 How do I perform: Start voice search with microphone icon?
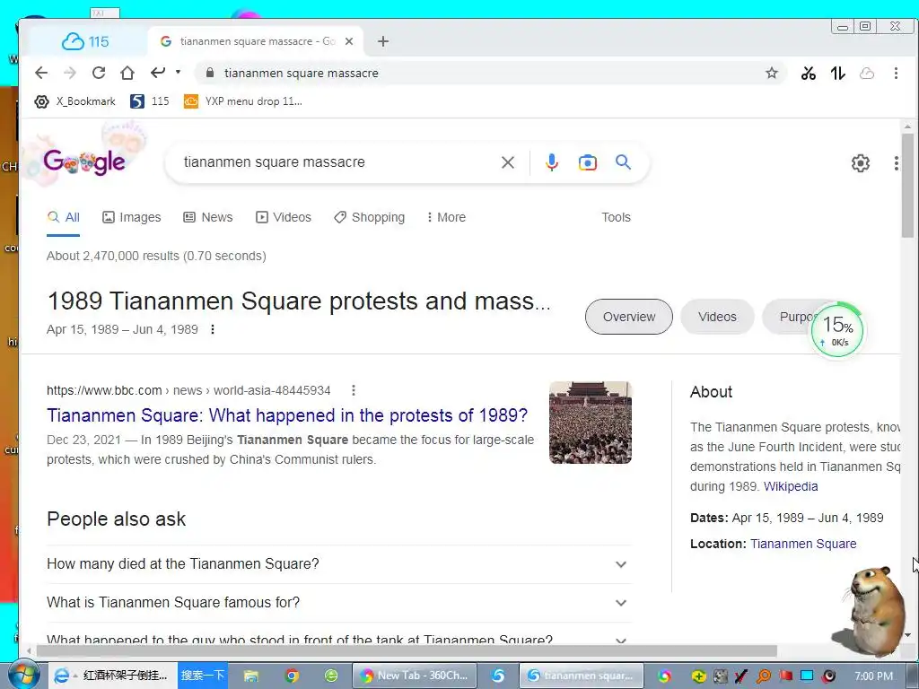(x=552, y=162)
